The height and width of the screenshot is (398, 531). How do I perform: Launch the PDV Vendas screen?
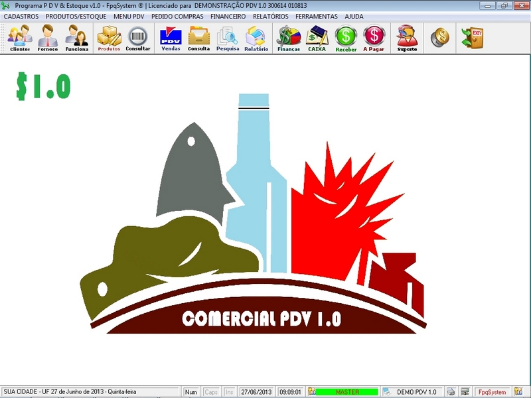tap(171, 38)
